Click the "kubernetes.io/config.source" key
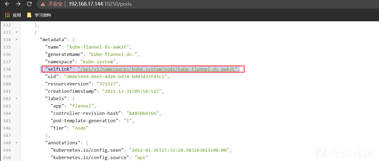Screen dimensions: 379x161 point(90,157)
